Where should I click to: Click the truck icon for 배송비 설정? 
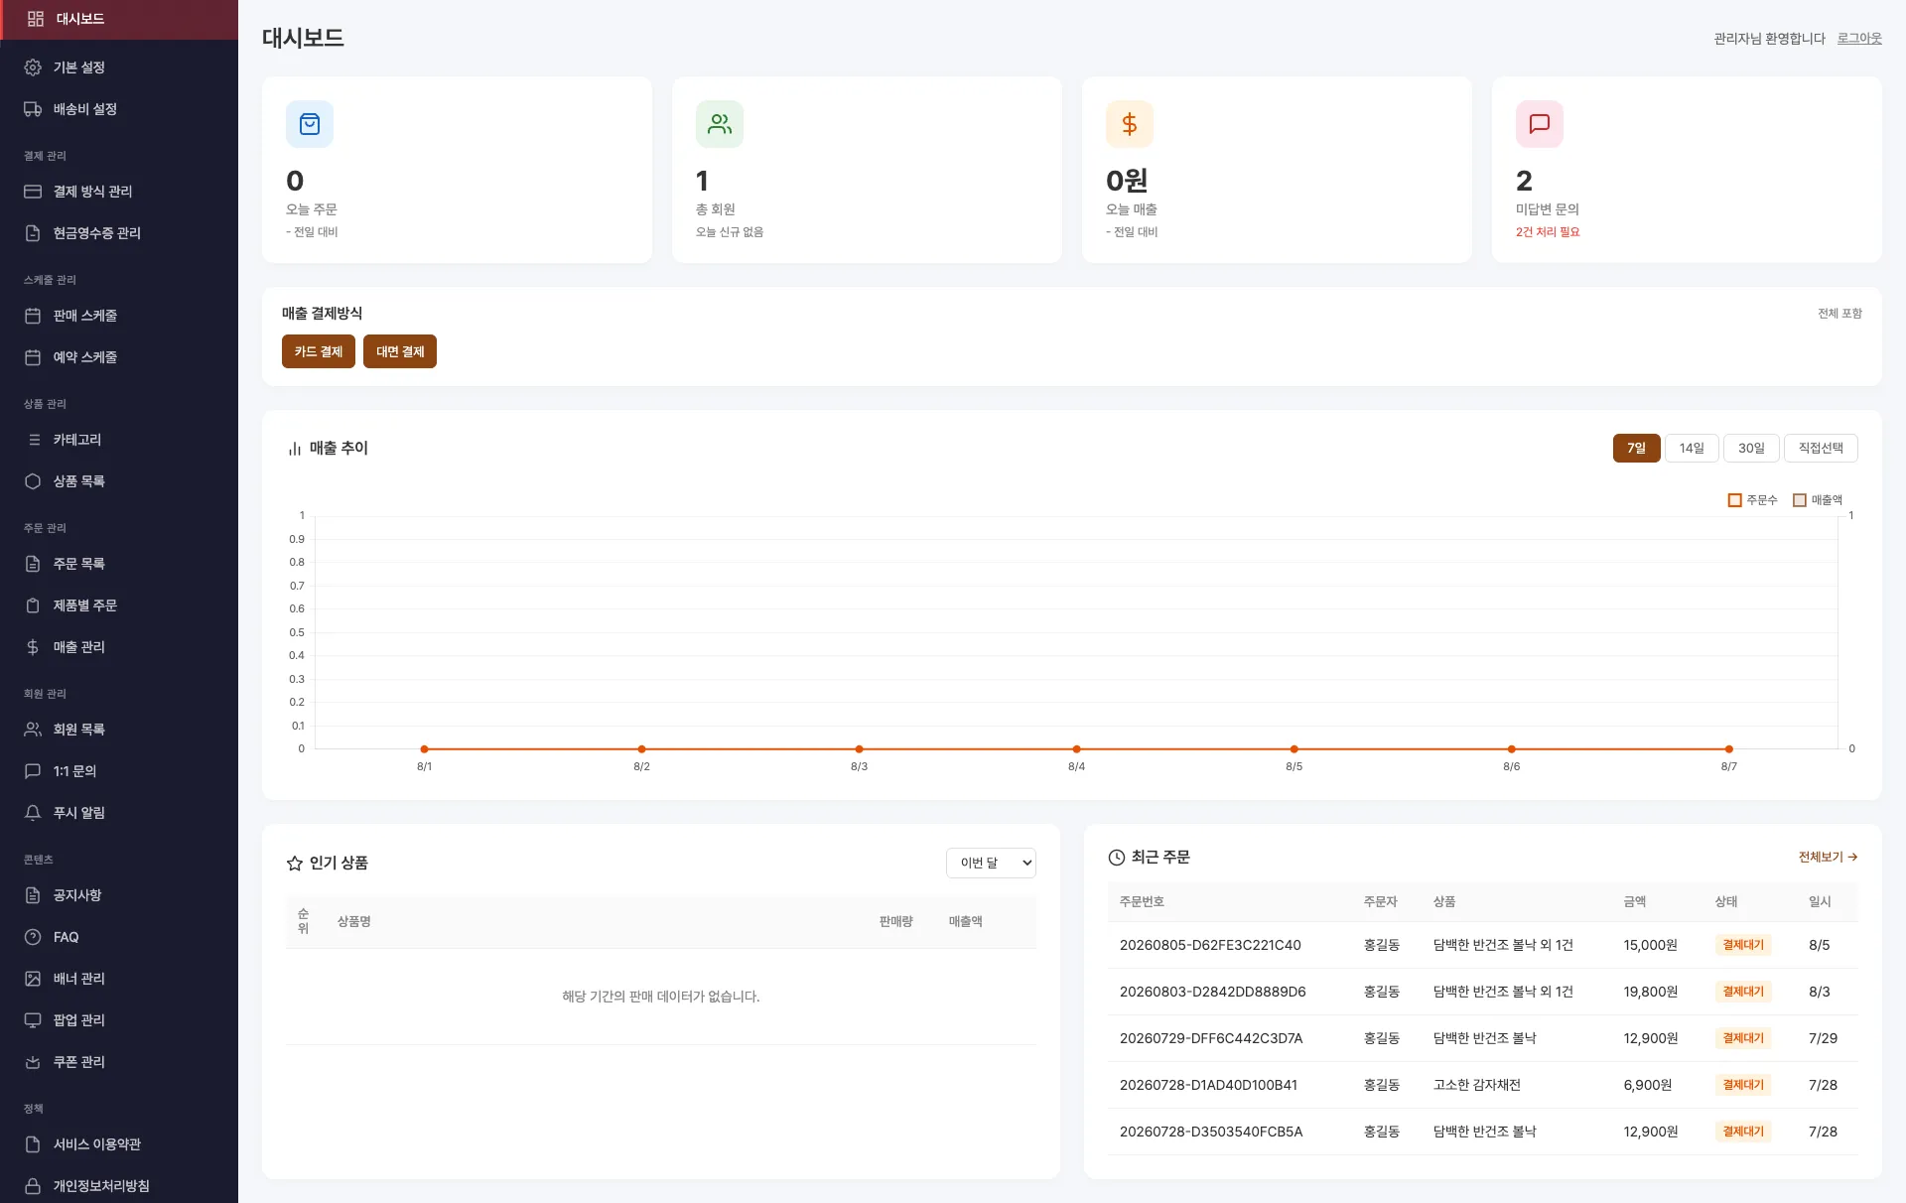[x=33, y=109]
